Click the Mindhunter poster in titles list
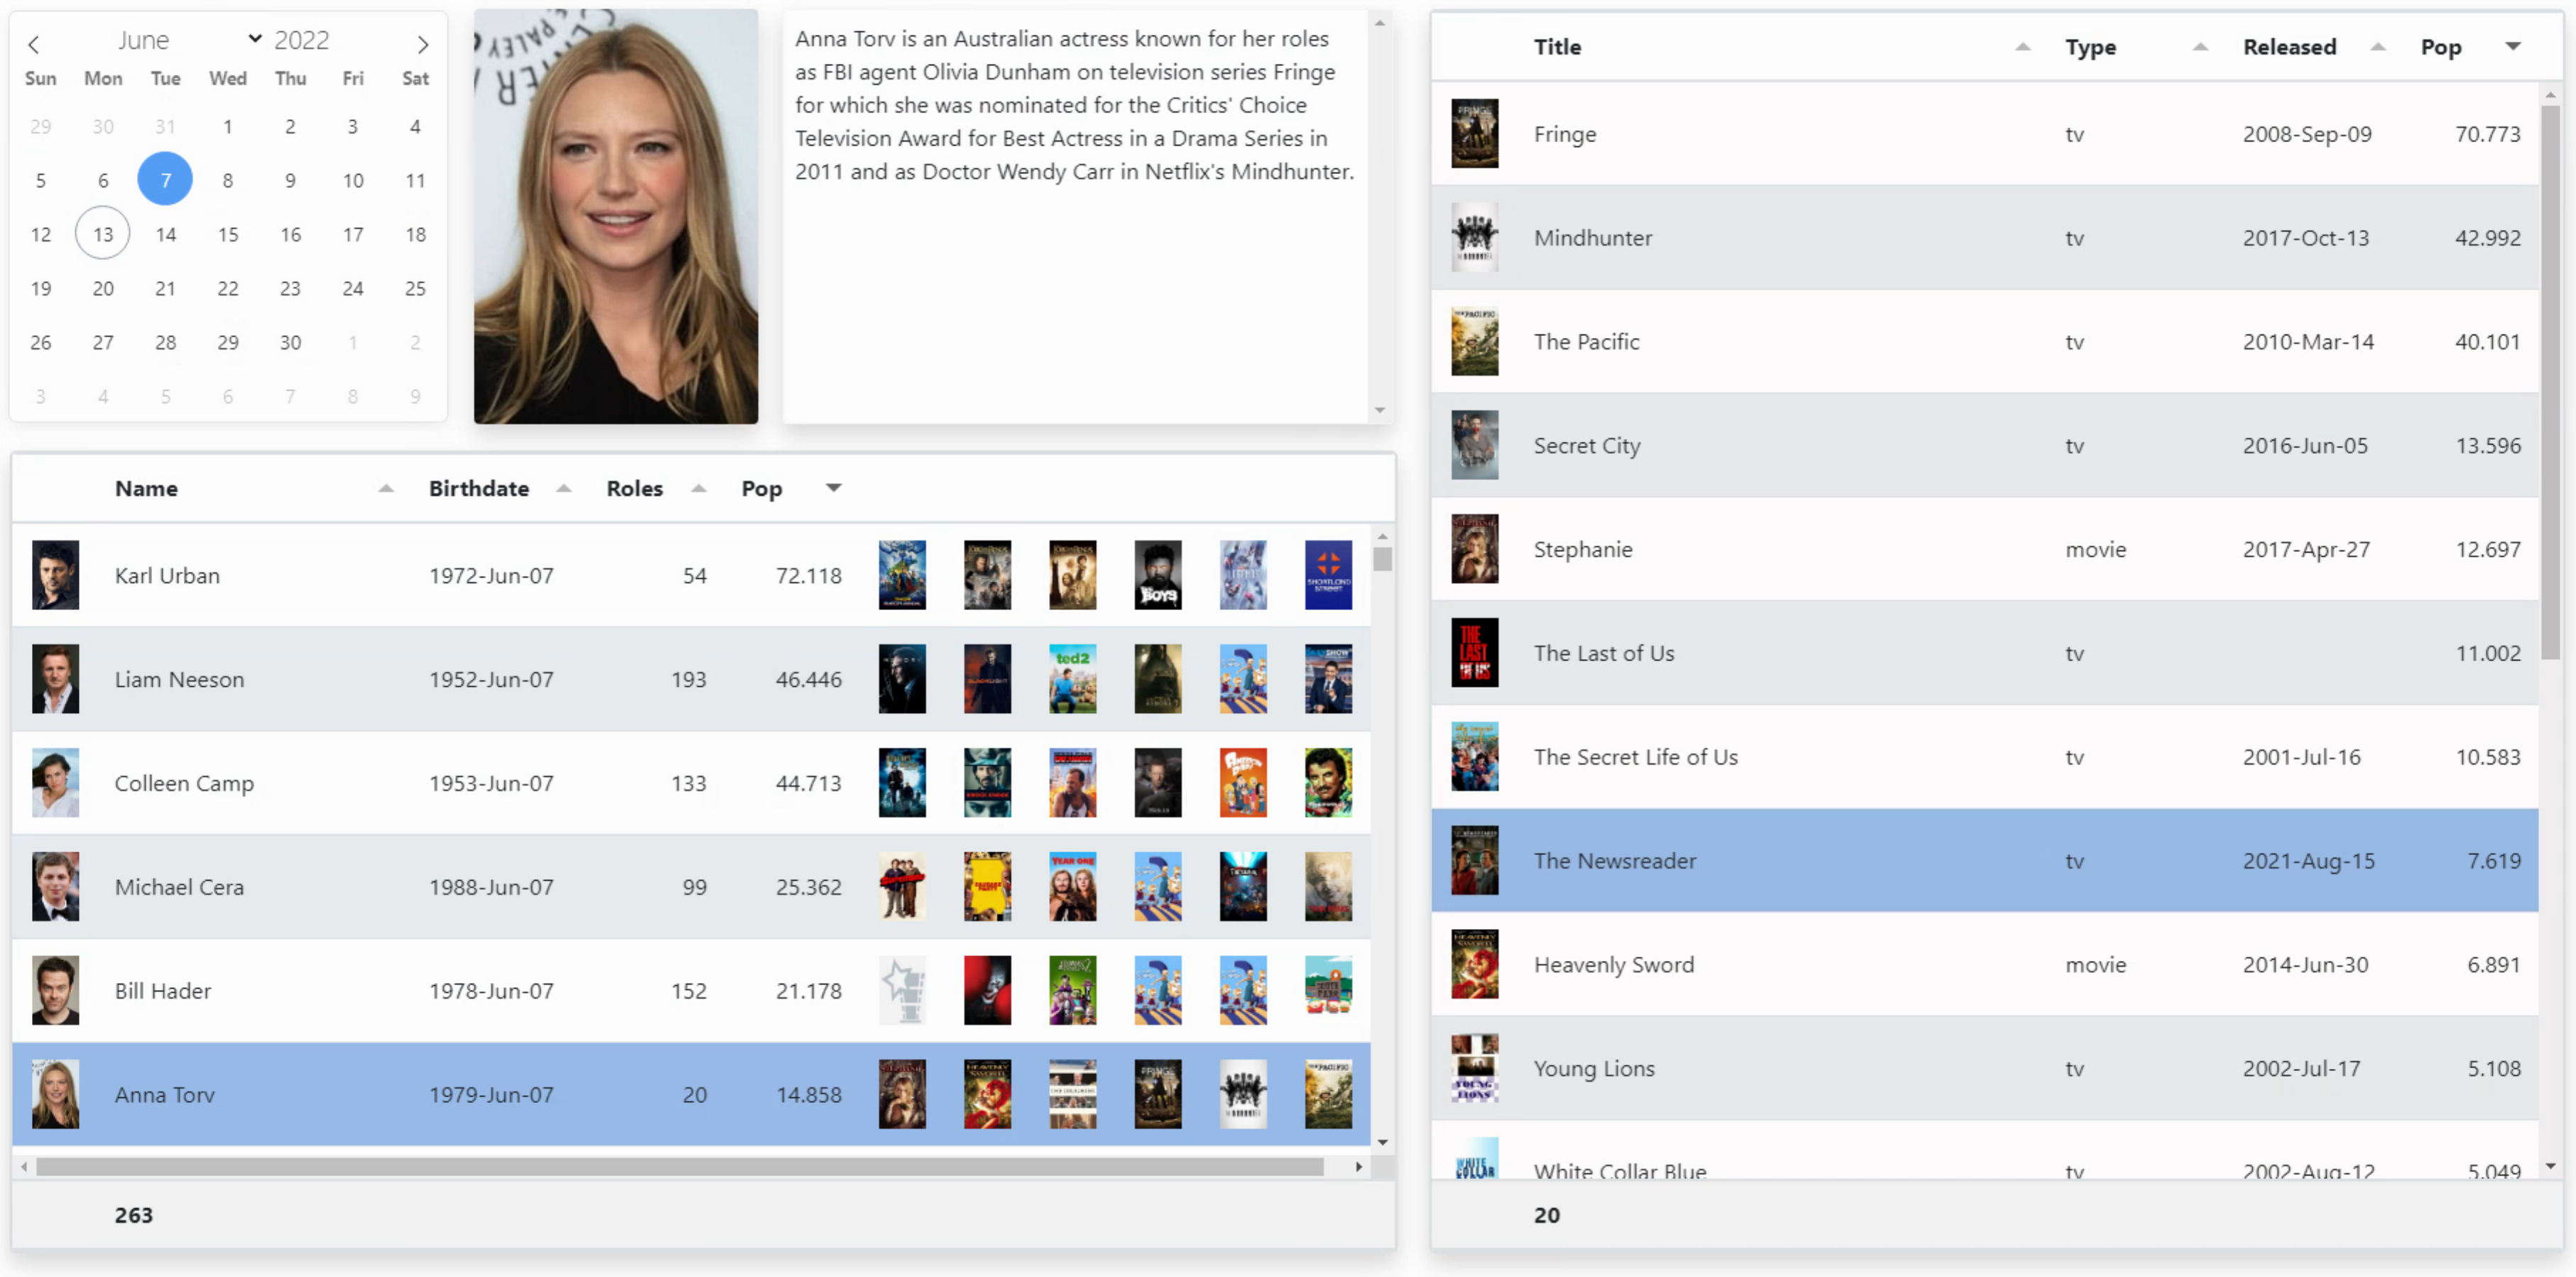 [x=1475, y=238]
